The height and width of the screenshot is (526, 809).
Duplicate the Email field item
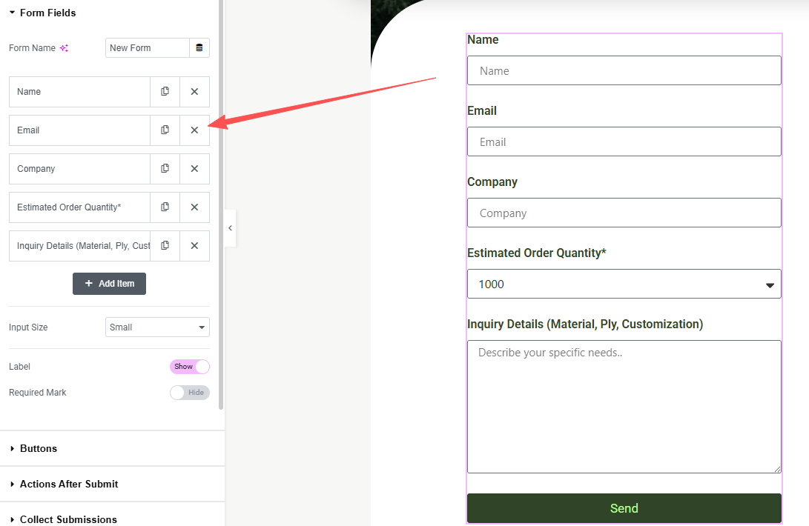point(165,130)
